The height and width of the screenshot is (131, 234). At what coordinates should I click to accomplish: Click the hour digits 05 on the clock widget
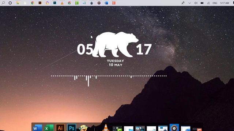point(85,49)
